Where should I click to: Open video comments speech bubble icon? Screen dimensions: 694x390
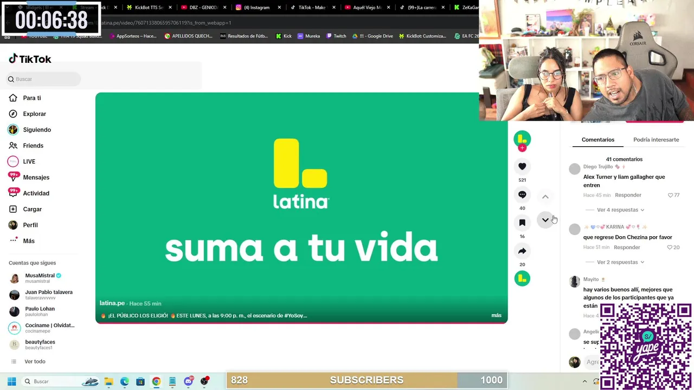click(x=522, y=194)
